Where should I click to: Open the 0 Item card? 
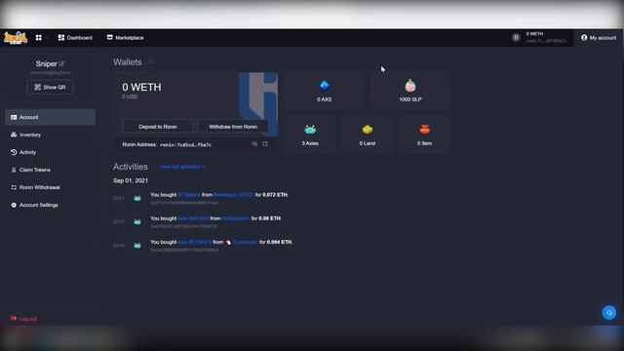tap(425, 135)
